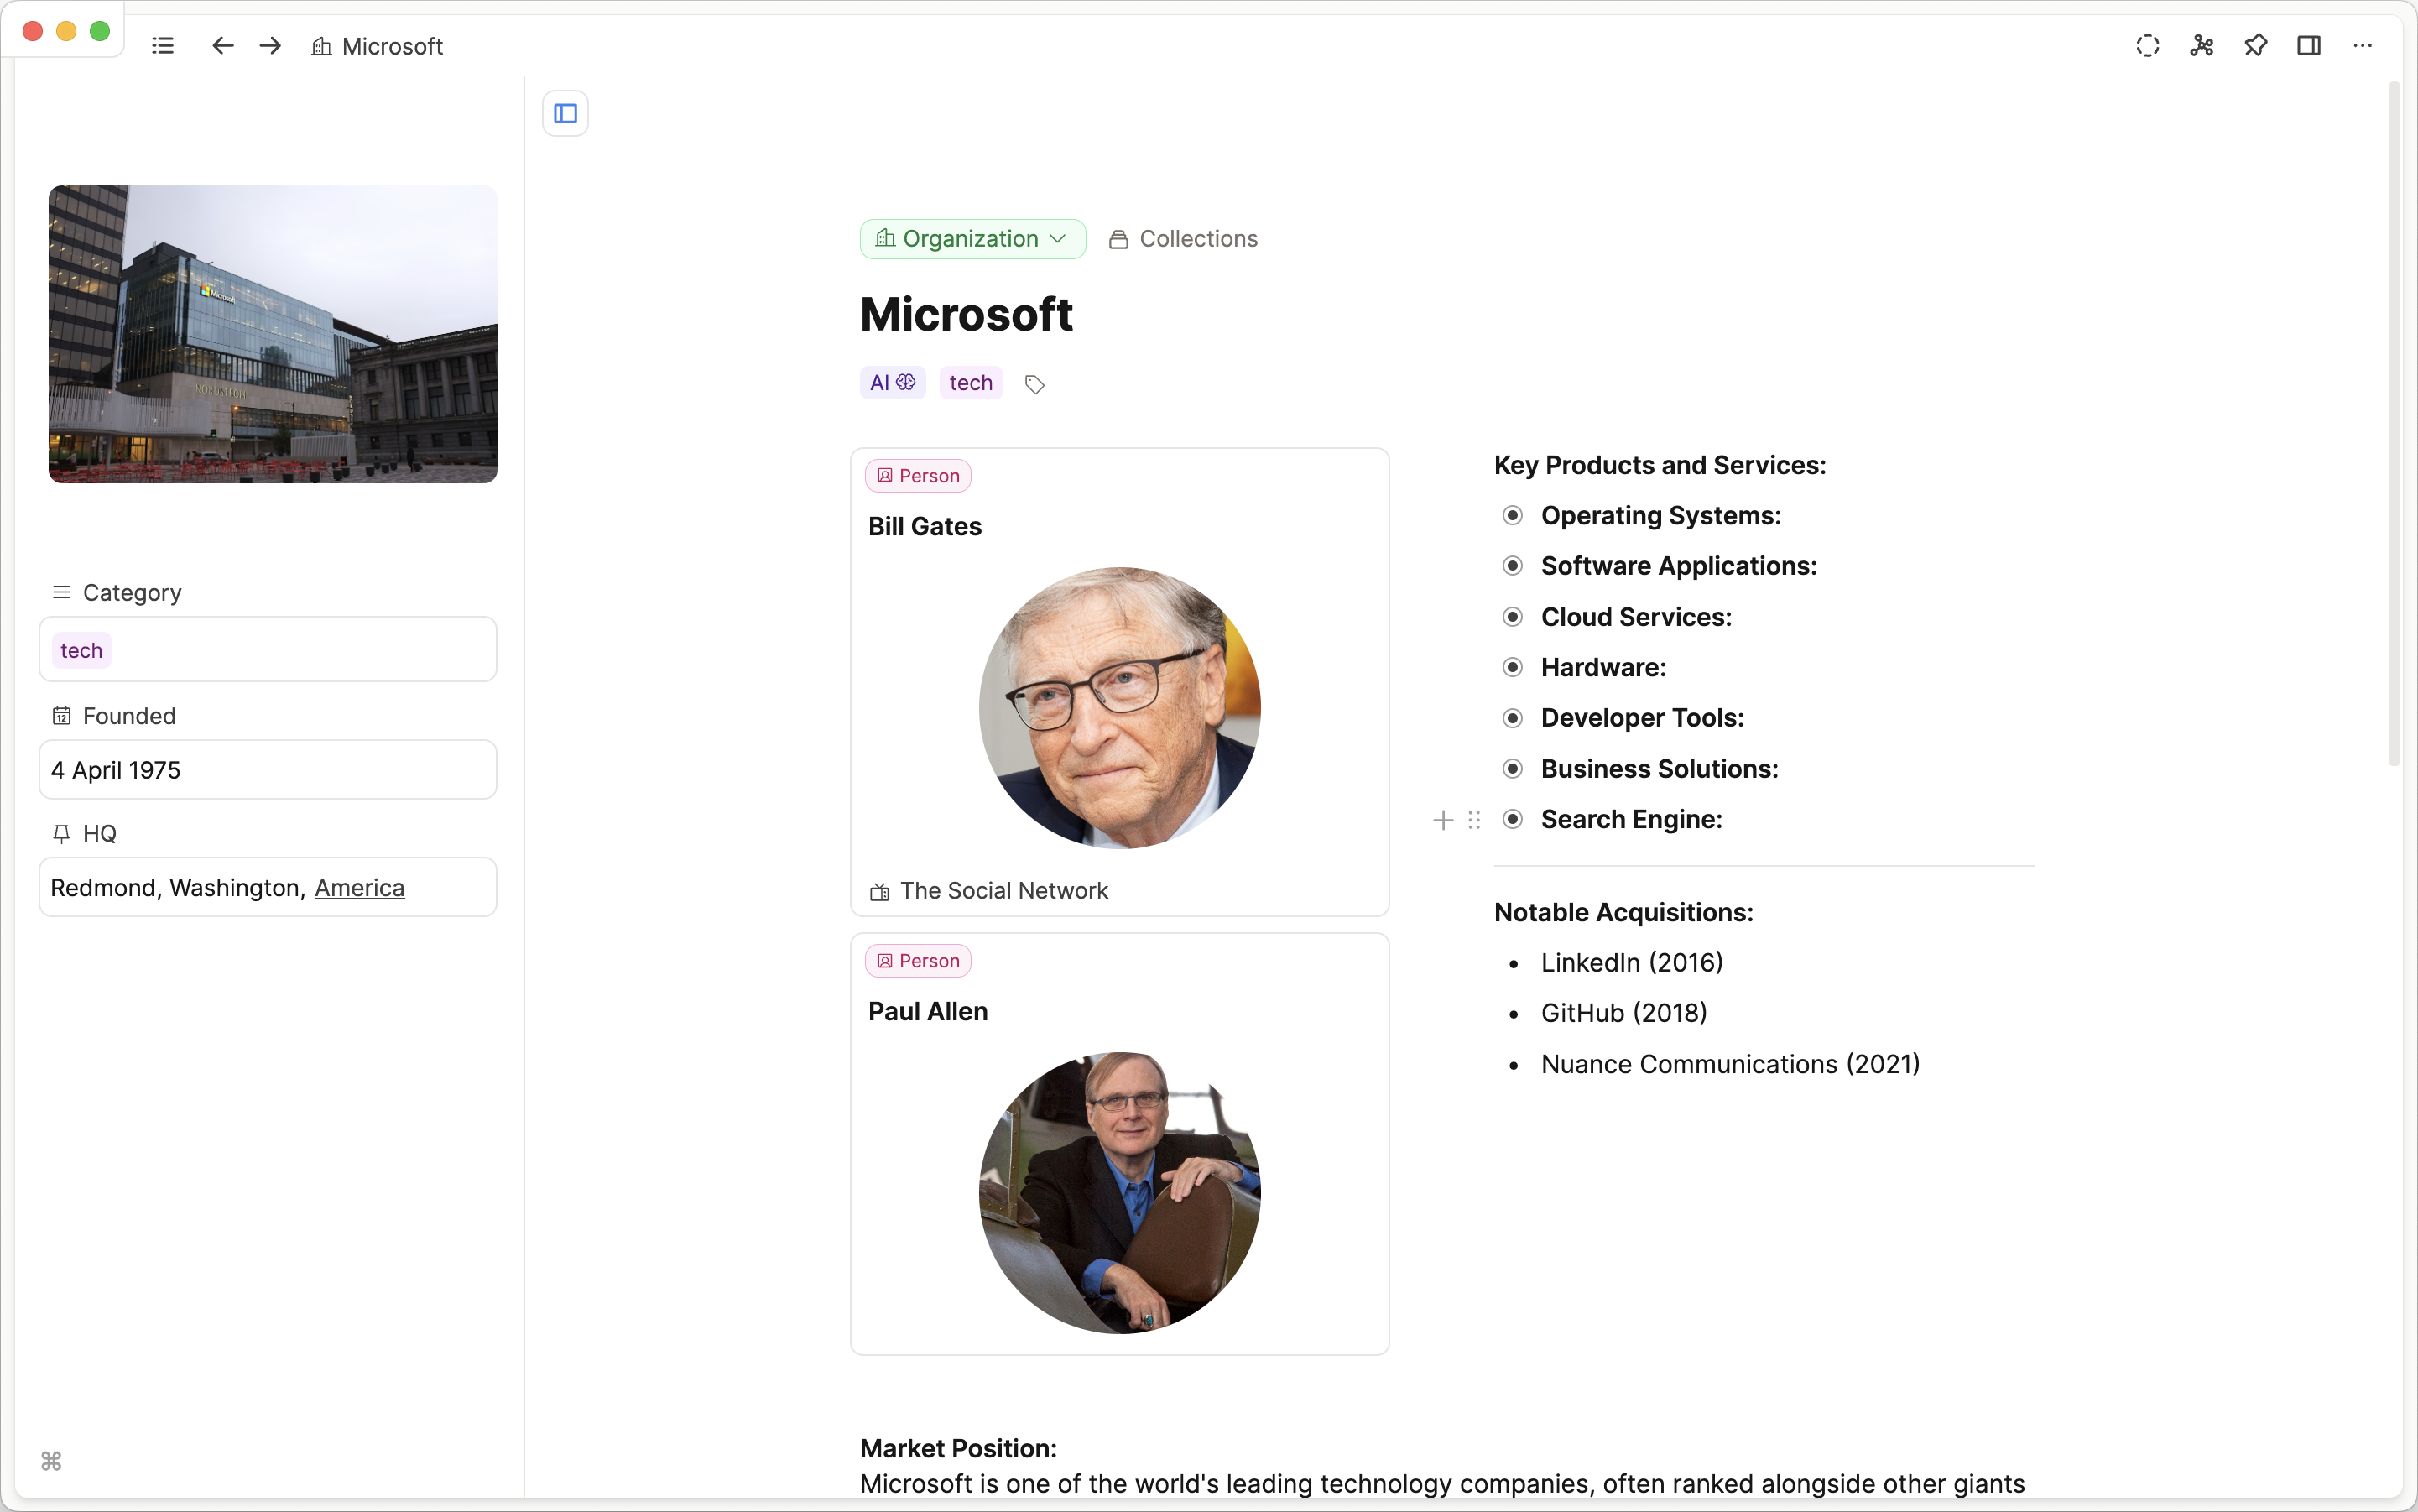
Task: Pin this object with the pin icon
Action: (x=2255, y=46)
